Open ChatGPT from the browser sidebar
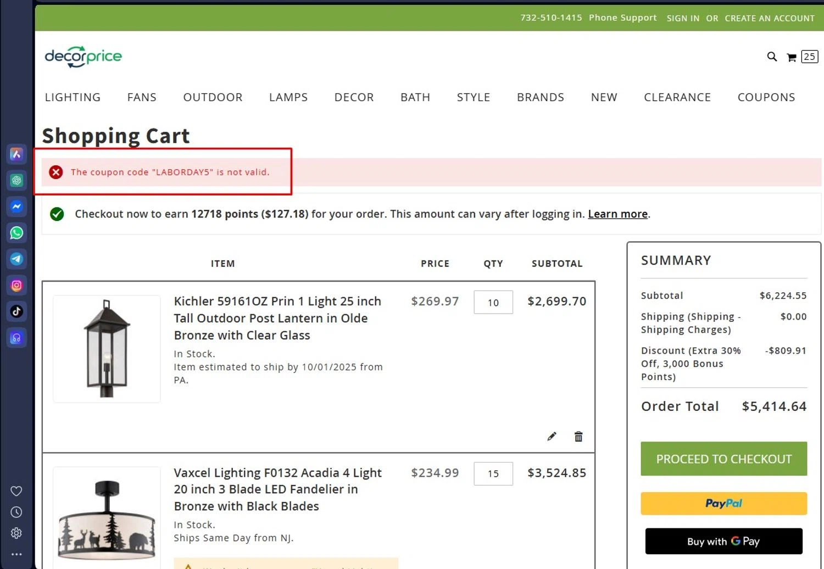The height and width of the screenshot is (569, 824). pyautogui.click(x=16, y=180)
